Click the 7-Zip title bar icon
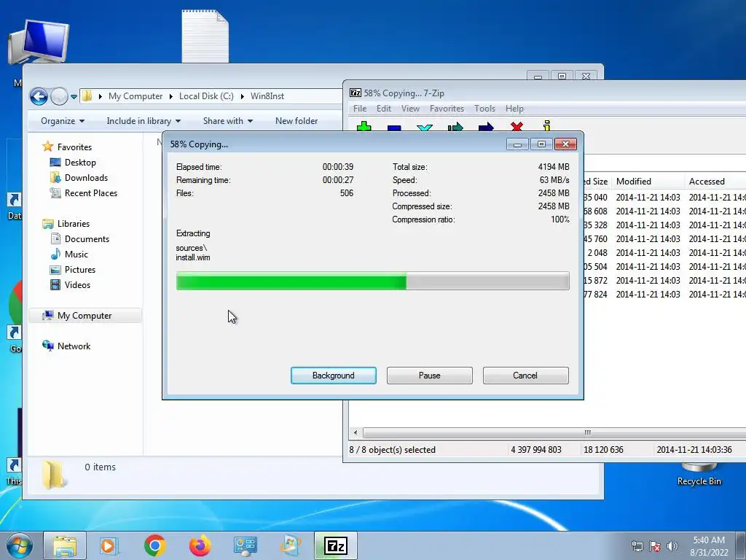 [x=356, y=93]
